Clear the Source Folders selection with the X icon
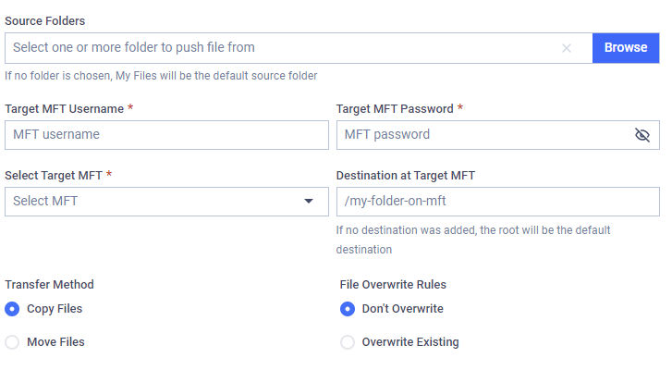Screen dimensions: 672x370 (567, 48)
